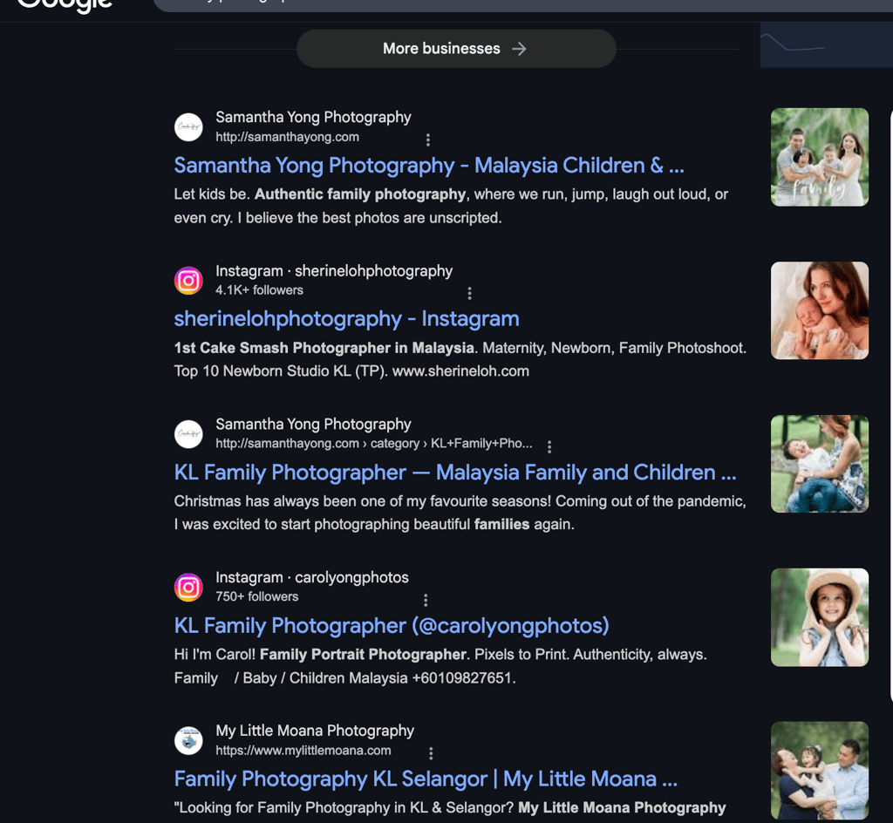Open the three-dot menu for sherinelohphotography result

coord(469,293)
